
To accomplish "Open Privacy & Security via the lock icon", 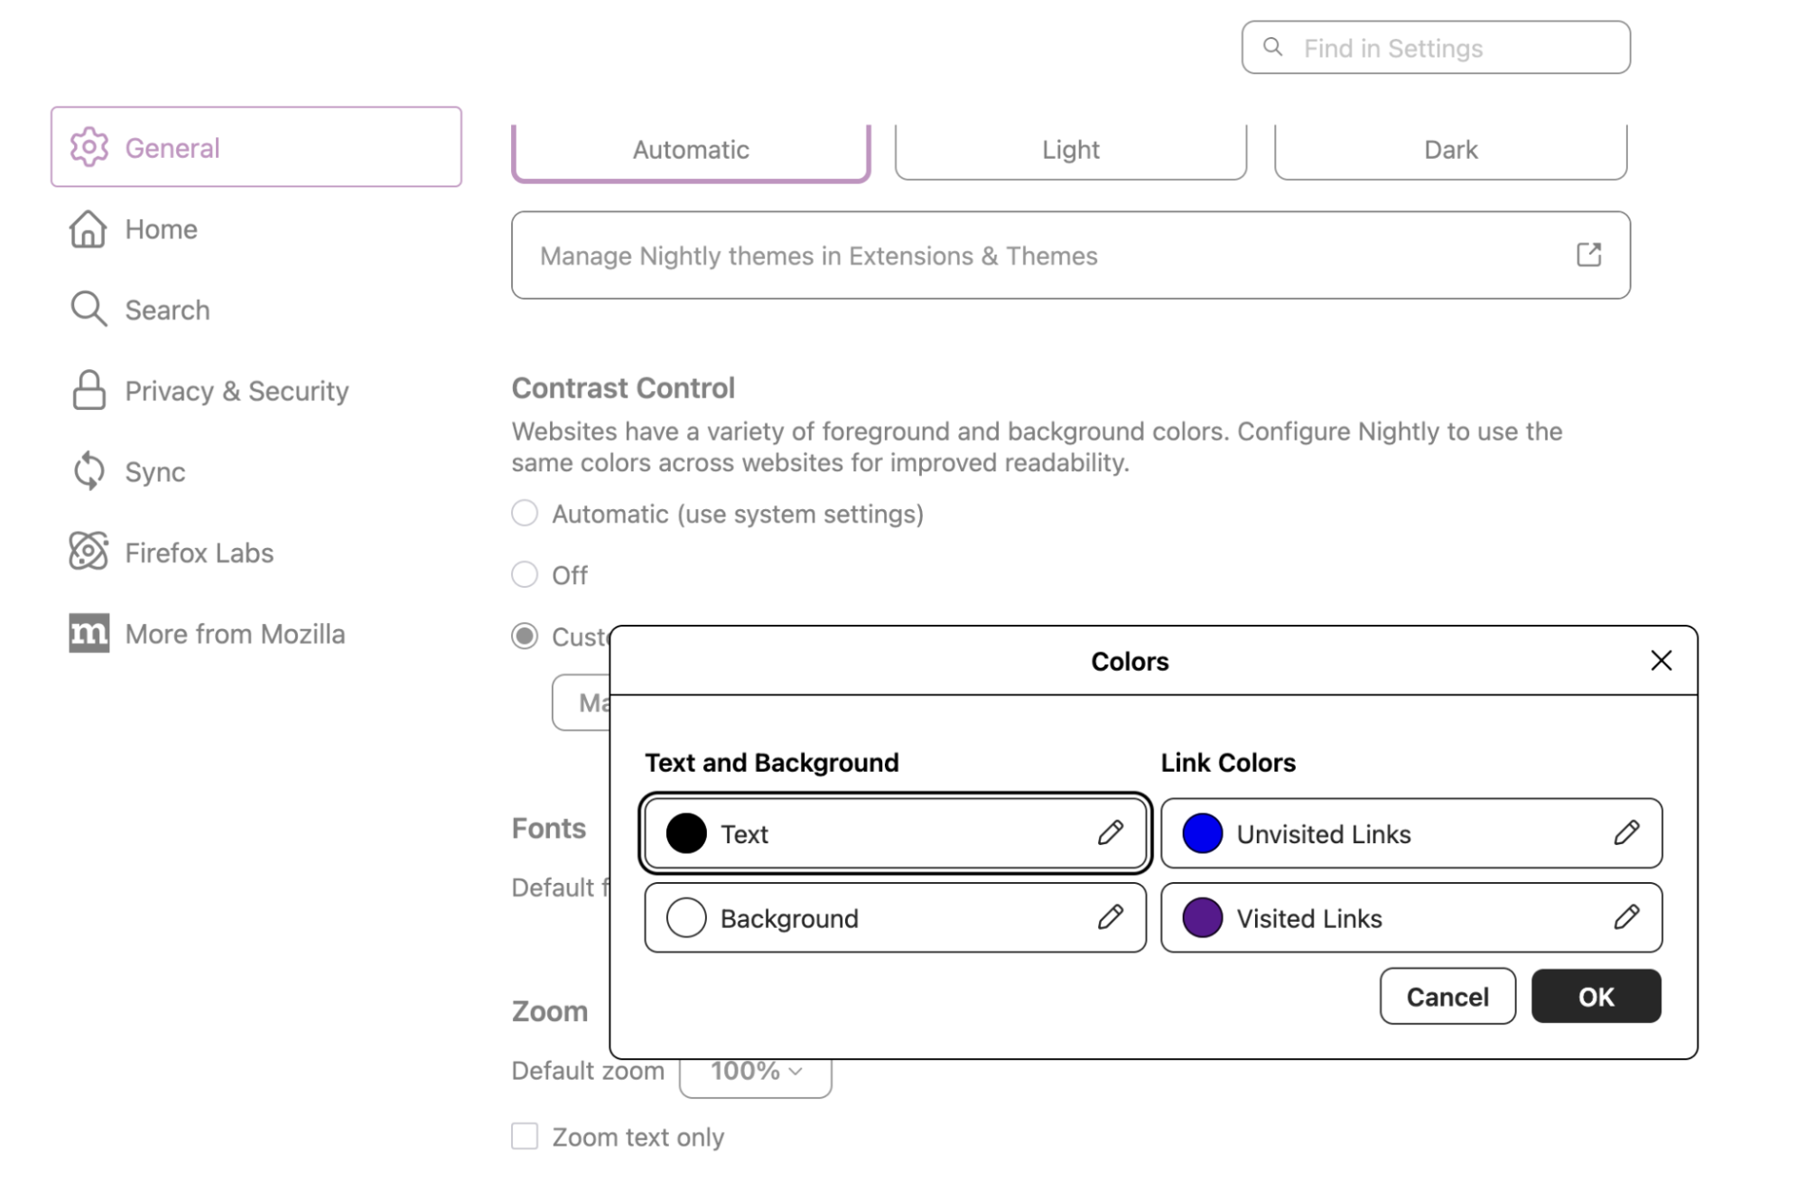I will [88, 390].
